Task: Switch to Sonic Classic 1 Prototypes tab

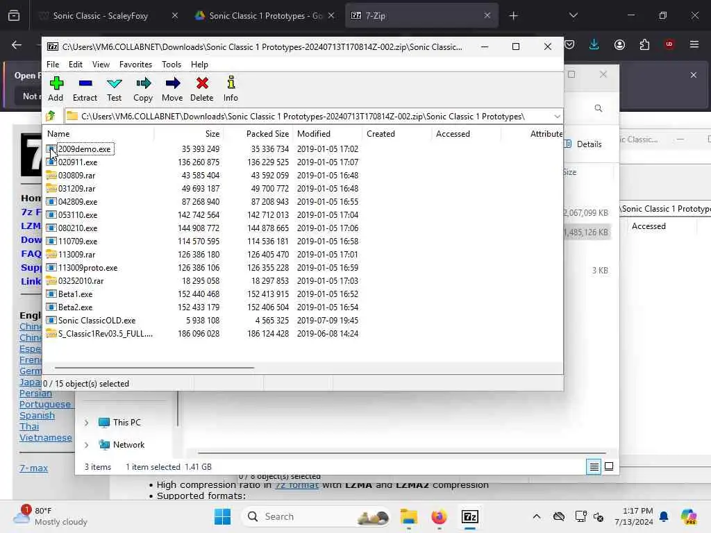Action: [x=265, y=16]
